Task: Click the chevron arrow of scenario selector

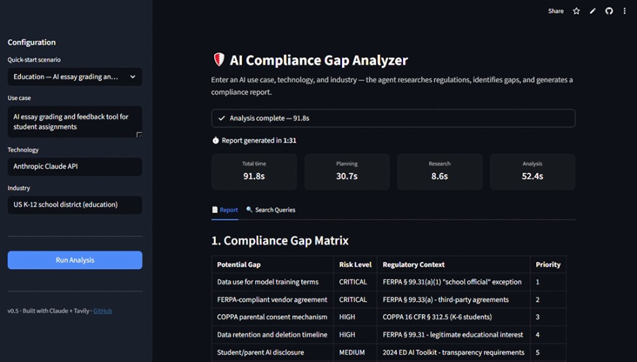Action: [133, 77]
